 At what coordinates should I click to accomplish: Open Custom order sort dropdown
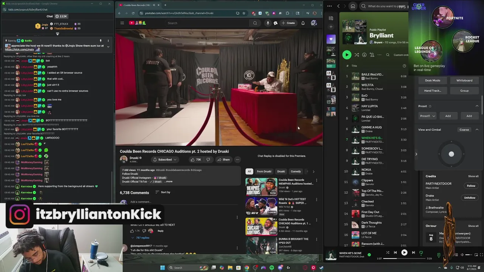401,55
